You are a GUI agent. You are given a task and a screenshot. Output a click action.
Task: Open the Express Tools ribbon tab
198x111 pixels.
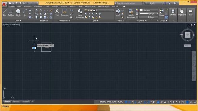(90, 6)
